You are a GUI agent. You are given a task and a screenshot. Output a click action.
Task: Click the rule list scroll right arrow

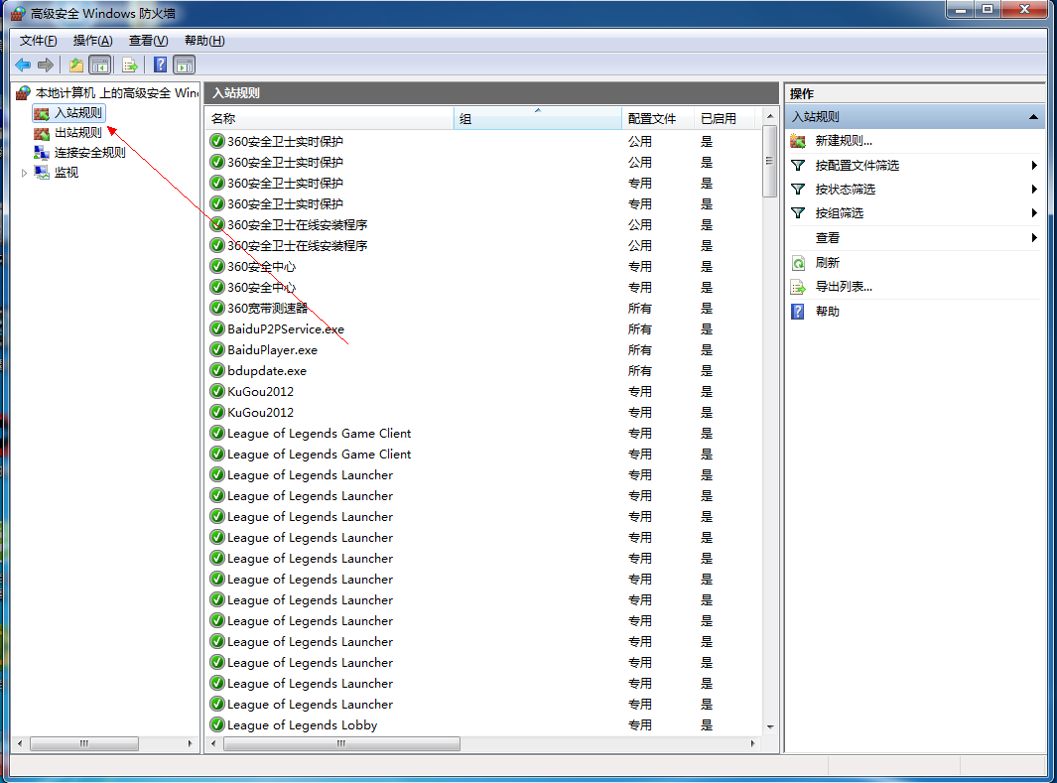[x=753, y=743]
